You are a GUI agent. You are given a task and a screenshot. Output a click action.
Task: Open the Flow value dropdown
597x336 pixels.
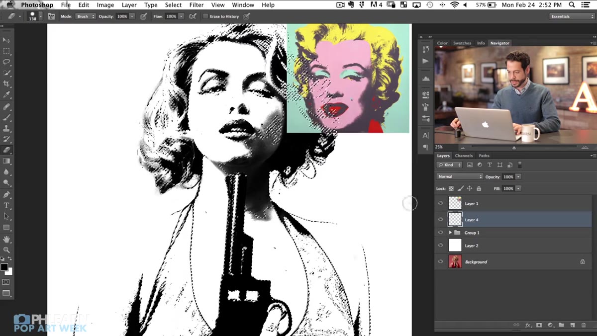[x=181, y=16]
